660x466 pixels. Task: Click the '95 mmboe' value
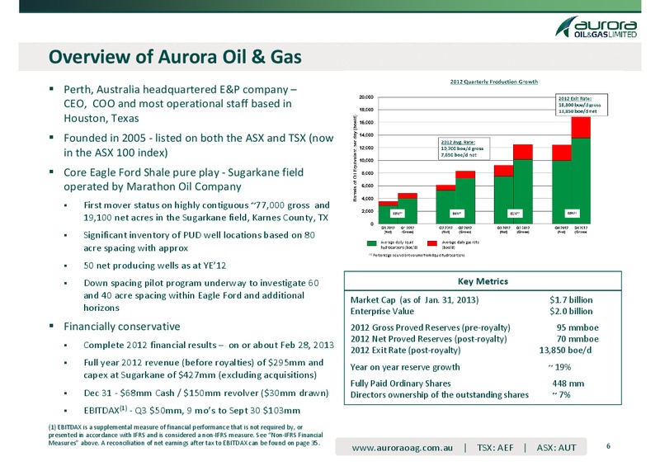pyautogui.click(x=577, y=327)
